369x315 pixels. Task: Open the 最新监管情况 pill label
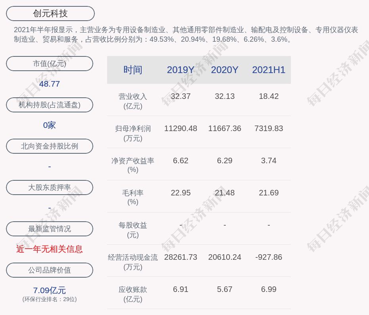(50, 229)
